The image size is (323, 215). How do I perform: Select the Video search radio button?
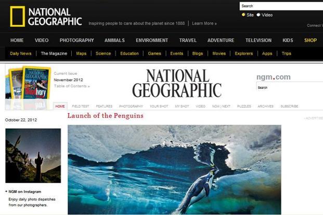259,15
